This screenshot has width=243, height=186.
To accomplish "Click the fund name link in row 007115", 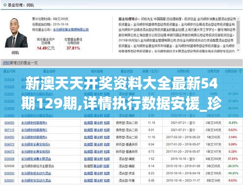I will coord(34,130).
